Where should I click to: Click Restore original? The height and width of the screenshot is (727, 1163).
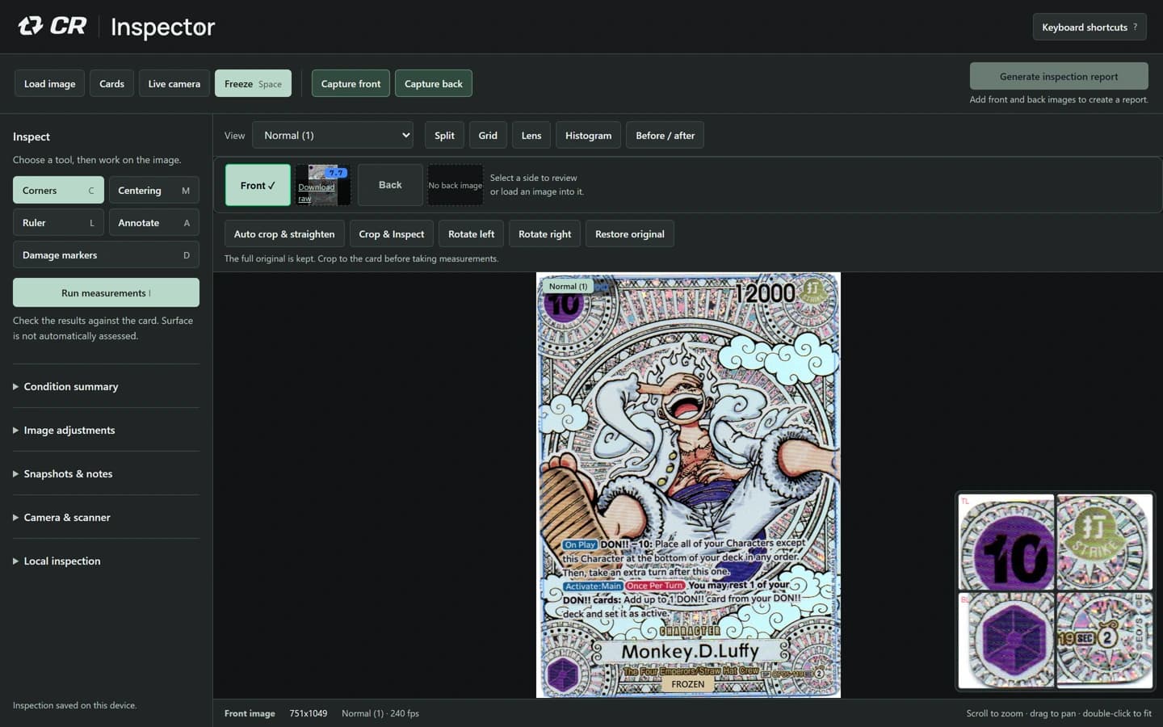coord(630,233)
